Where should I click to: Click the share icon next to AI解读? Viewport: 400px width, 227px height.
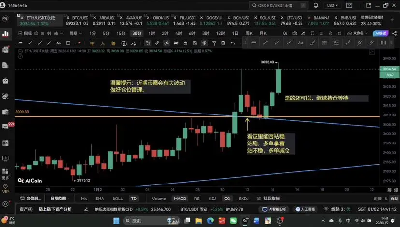coord(394,33)
